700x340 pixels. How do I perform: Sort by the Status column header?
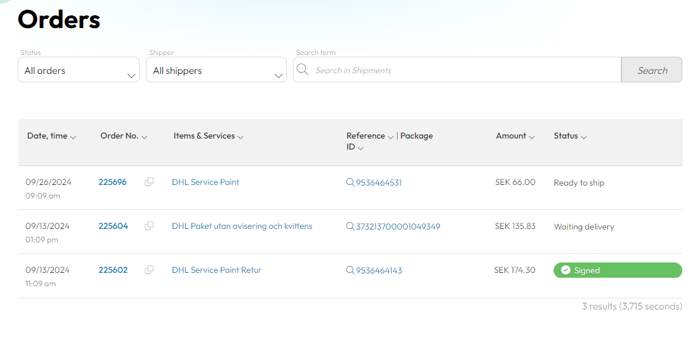(x=570, y=136)
